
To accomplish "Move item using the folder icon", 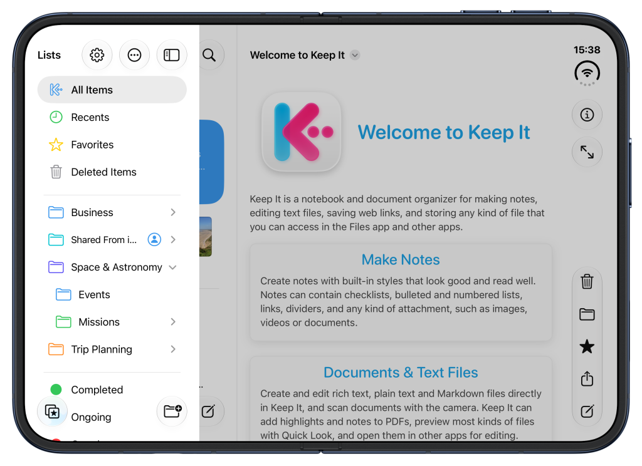I will coord(587,314).
